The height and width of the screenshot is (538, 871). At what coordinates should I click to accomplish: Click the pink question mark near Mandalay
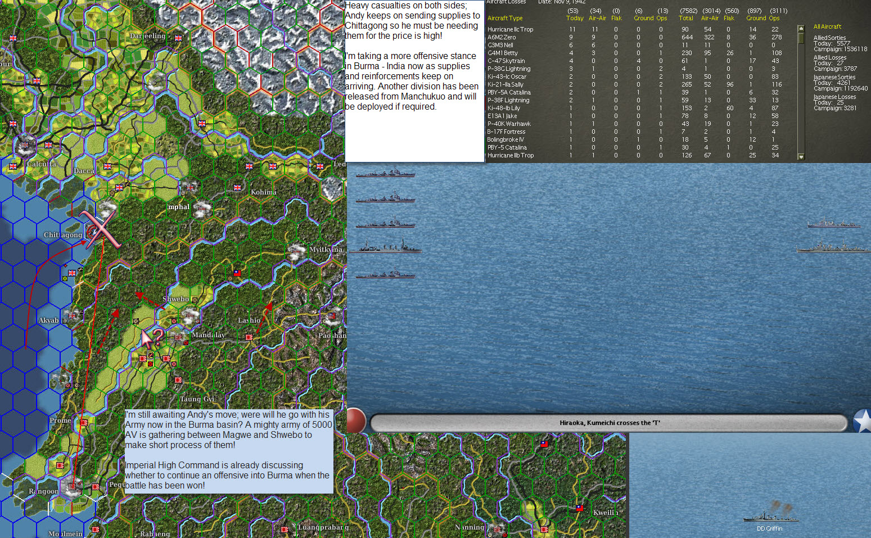(x=158, y=337)
